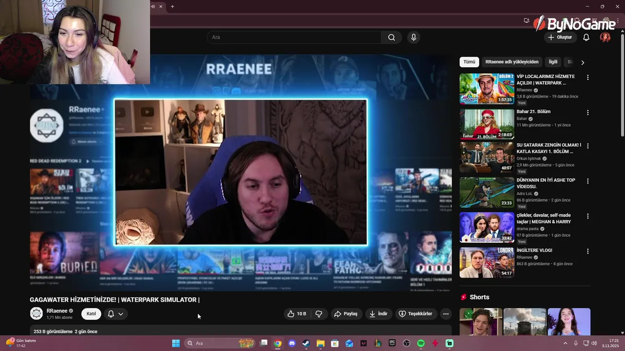Screen dimensions: 625x351
Task: Toggle the channel notification bell dropdown
Action: click(116, 314)
